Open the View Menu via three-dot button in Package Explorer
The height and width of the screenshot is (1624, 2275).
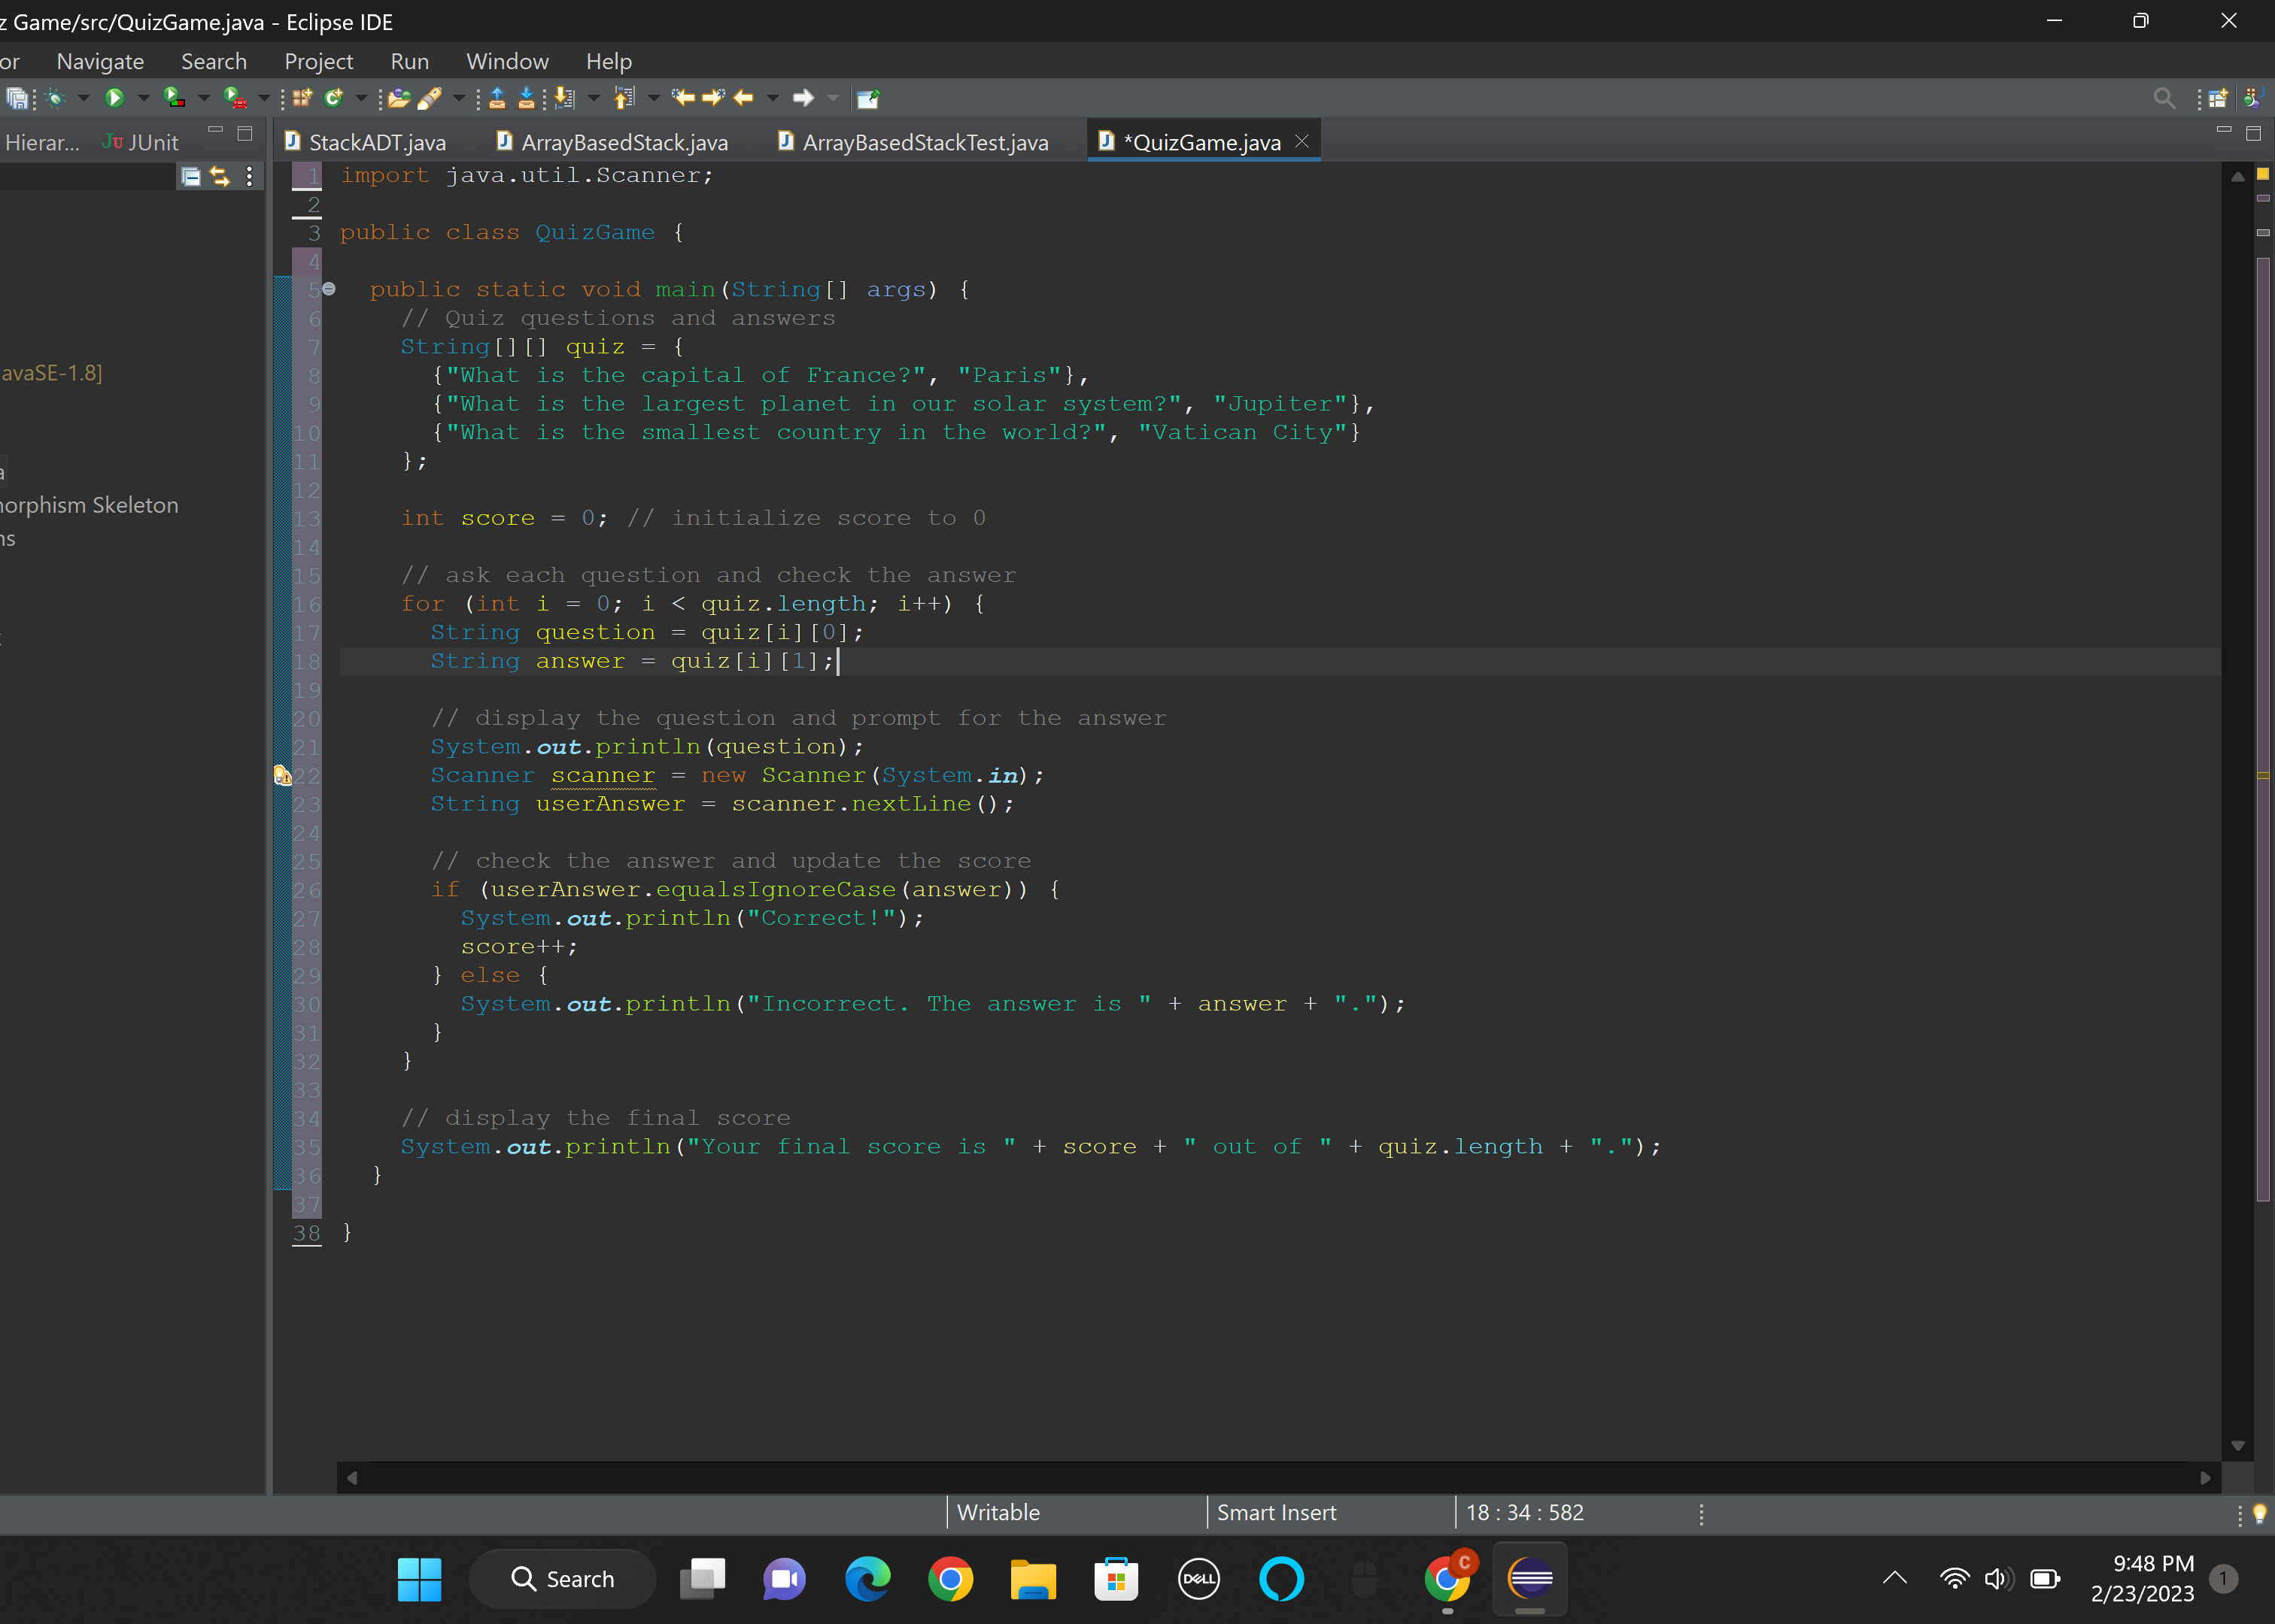coord(249,177)
